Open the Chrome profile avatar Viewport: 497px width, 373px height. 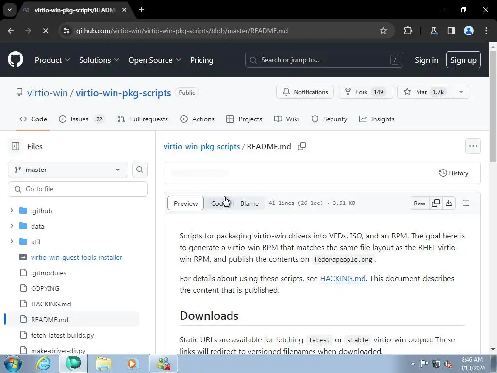pyautogui.click(x=468, y=31)
